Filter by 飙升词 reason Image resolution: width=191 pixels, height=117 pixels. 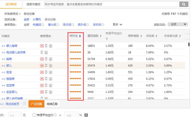[x=82, y=25]
